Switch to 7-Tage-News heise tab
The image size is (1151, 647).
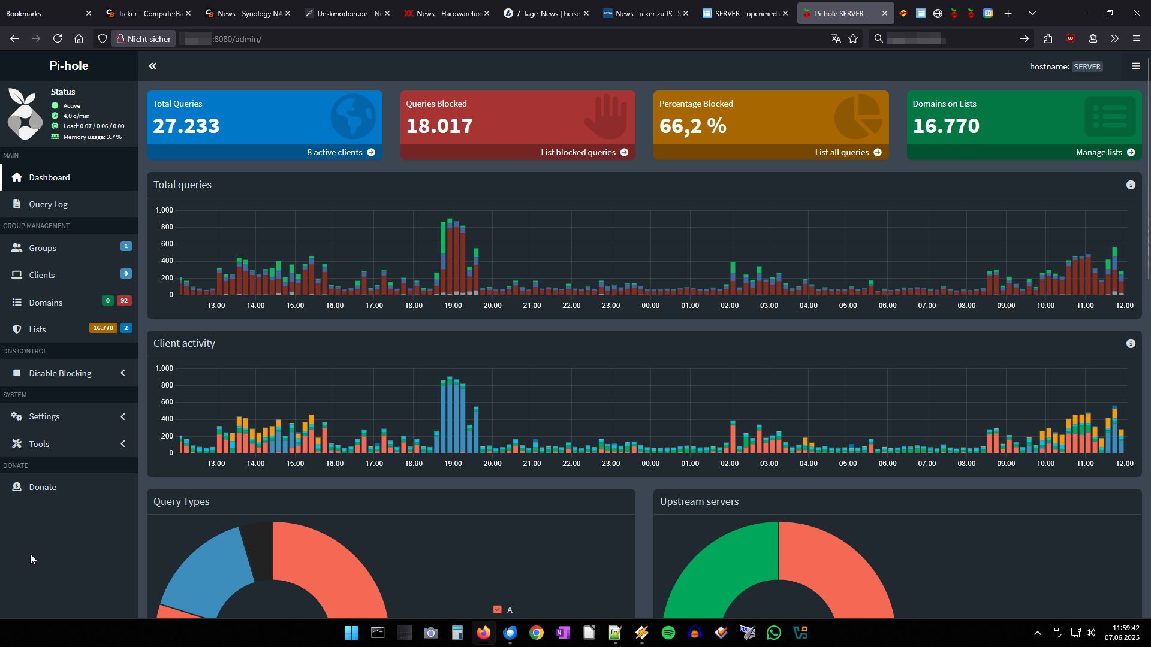click(543, 13)
